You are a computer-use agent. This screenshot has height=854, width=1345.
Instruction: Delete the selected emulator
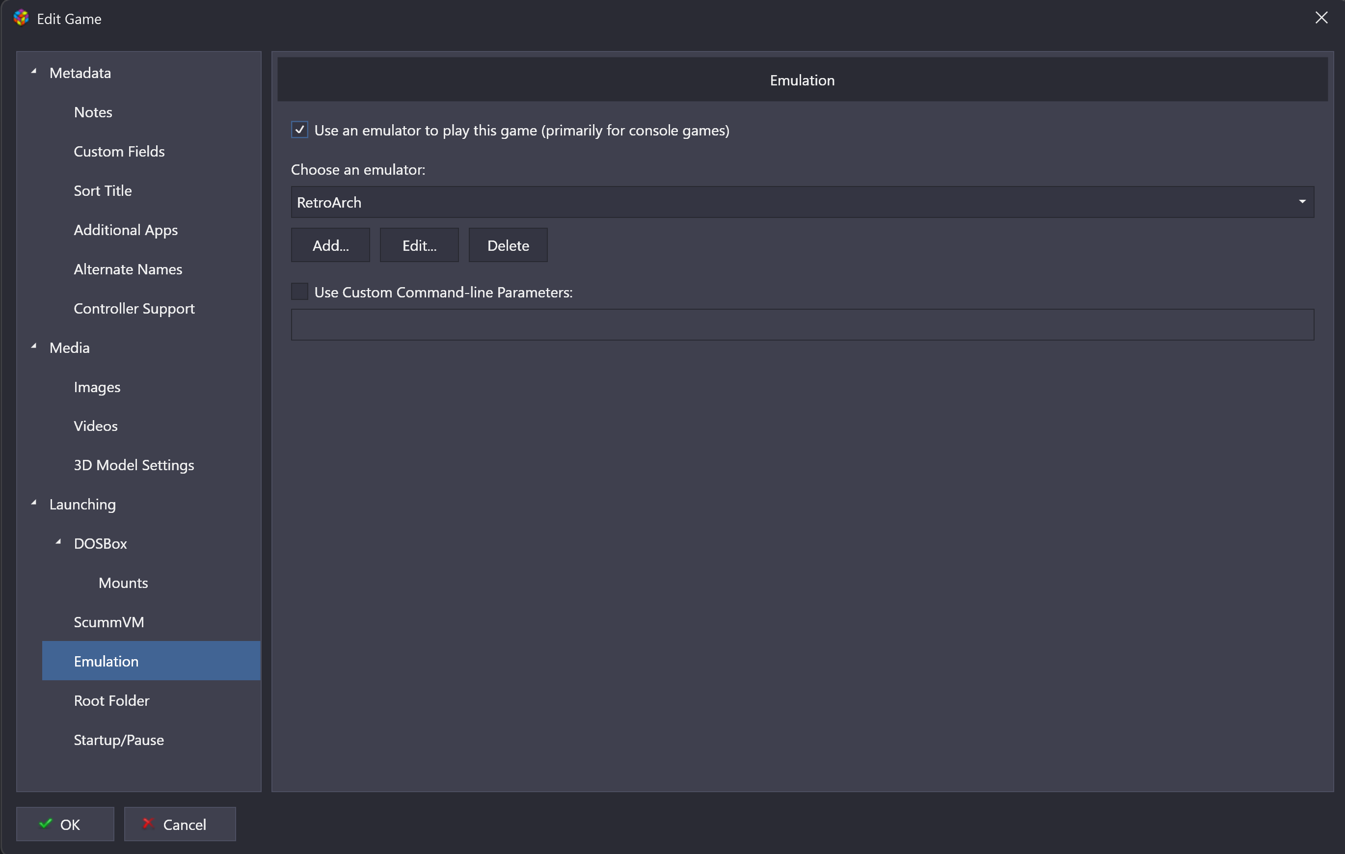pyautogui.click(x=508, y=245)
